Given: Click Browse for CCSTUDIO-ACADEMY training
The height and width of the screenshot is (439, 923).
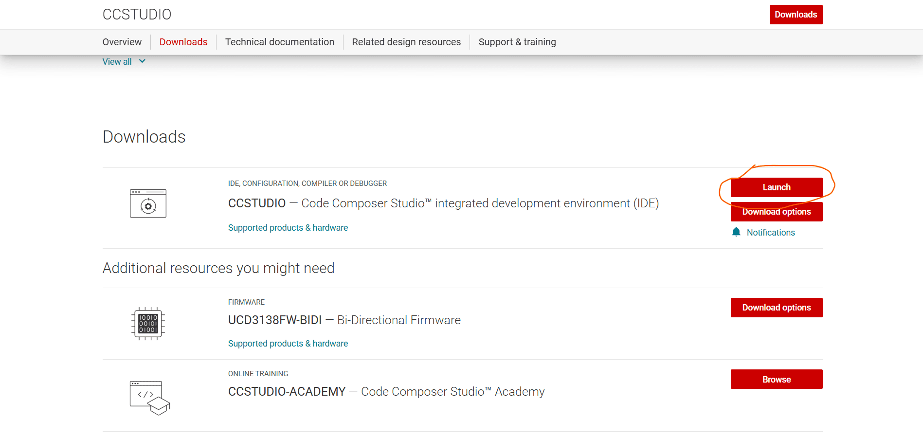Looking at the screenshot, I should click(777, 380).
